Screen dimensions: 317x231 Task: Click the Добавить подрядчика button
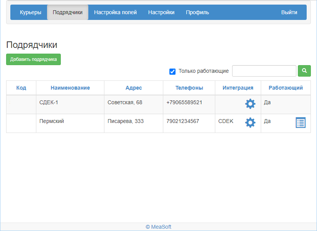tap(34, 59)
